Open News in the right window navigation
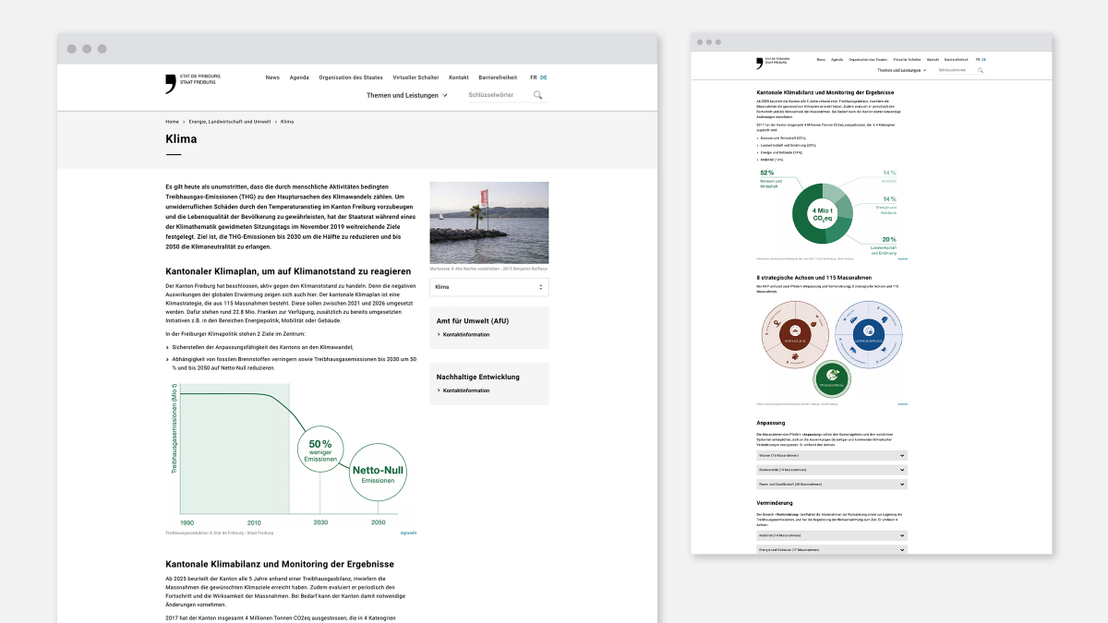 tap(821, 59)
